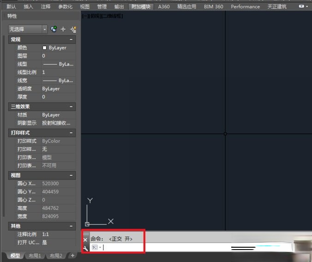This screenshot has height=262, width=312.
Task: Close the command line with X icon
Action: click(x=85, y=240)
